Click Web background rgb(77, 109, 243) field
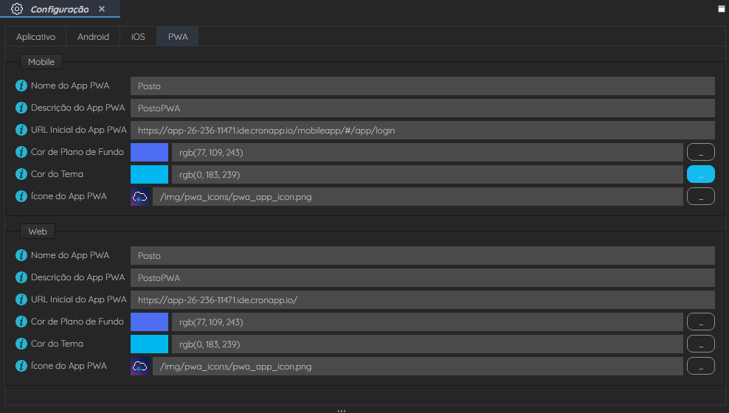The width and height of the screenshot is (729, 413). tap(427, 322)
